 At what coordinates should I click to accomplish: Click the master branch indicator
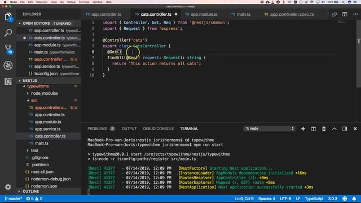point(14,198)
